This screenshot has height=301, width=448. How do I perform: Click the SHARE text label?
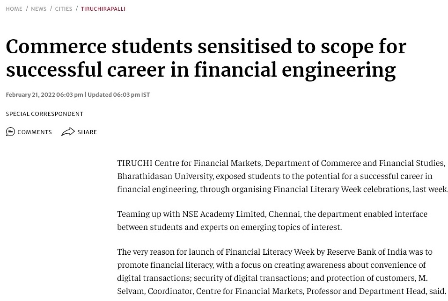[87, 132]
